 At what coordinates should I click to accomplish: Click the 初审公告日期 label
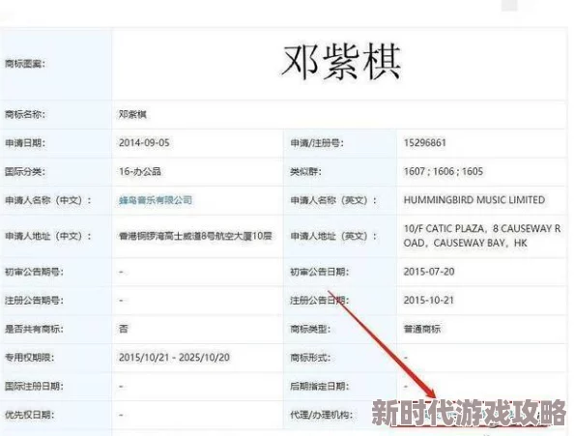320,272
